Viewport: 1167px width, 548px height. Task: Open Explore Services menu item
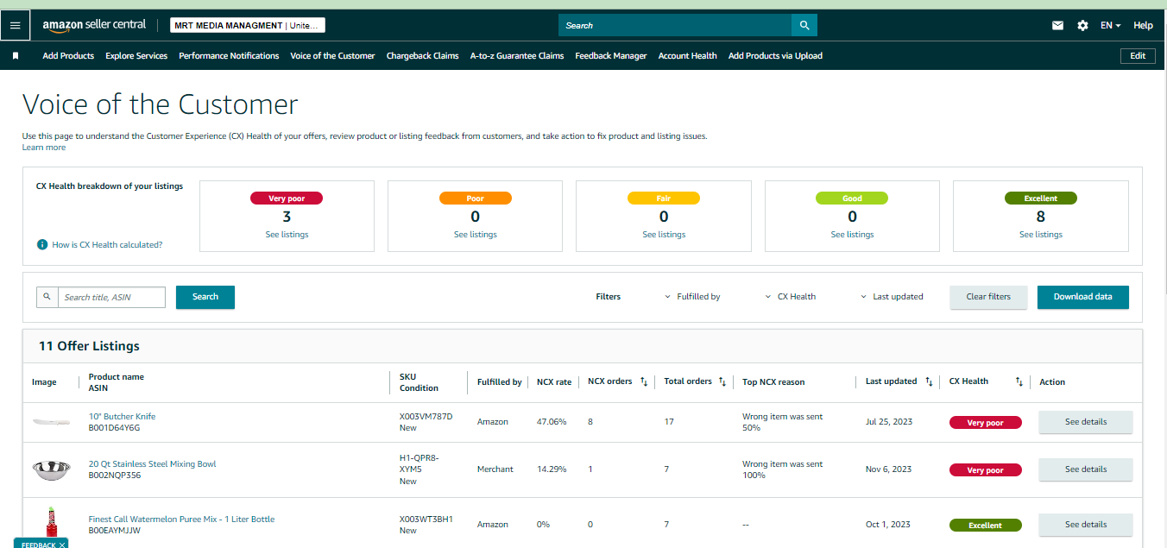(136, 56)
